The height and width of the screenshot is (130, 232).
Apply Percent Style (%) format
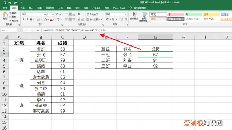pos(113,19)
